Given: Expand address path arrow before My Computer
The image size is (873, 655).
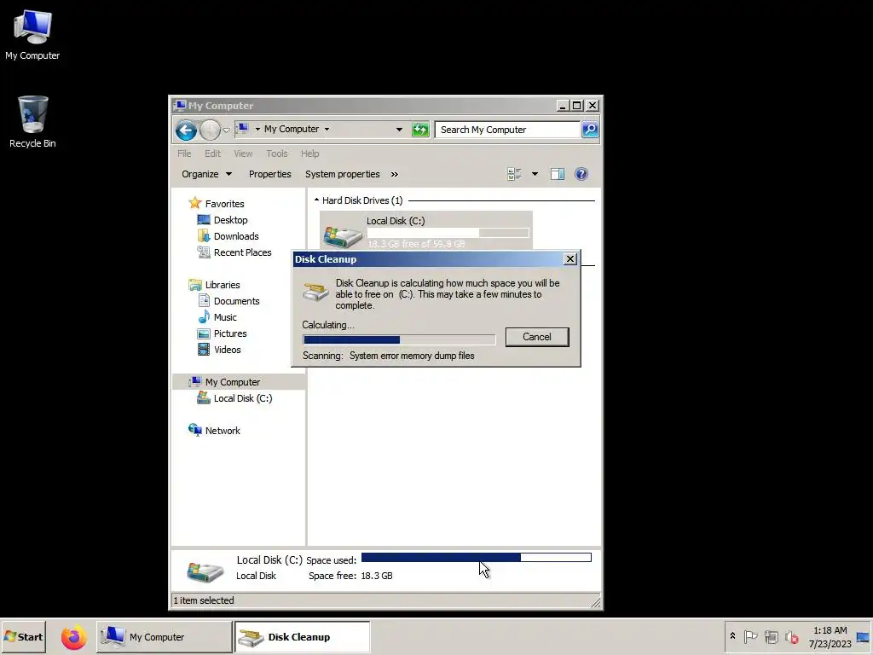Looking at the screenshot, I should (257, 130).
